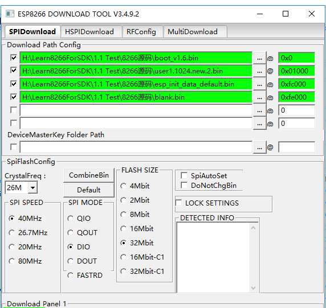Uncheck the blank.bin file checkbox
326x308 pixels.
[x=14, y=97]
